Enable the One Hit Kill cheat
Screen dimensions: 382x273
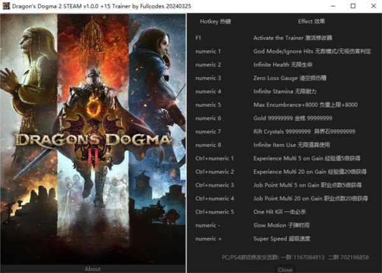click(x=279, y=212)
